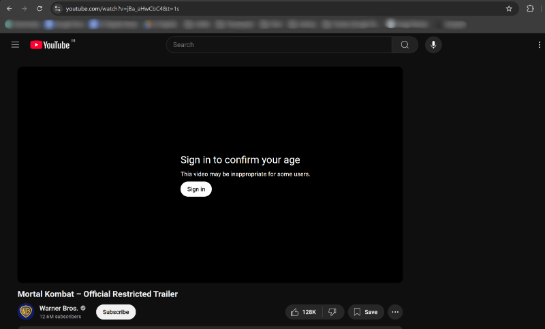This screenshot has width=545, height=329.
Task: Click the 12.6M subscribers text
Action: (x=60, y=317)
